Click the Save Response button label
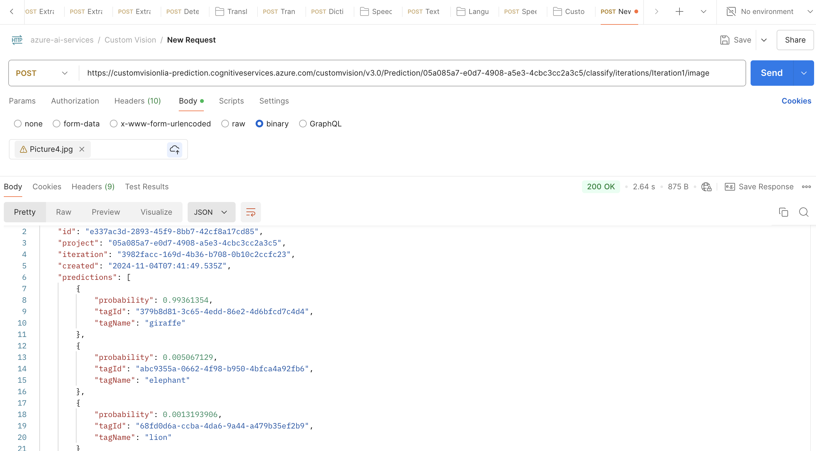Screen dimensions: 816x451 (766, 187)
